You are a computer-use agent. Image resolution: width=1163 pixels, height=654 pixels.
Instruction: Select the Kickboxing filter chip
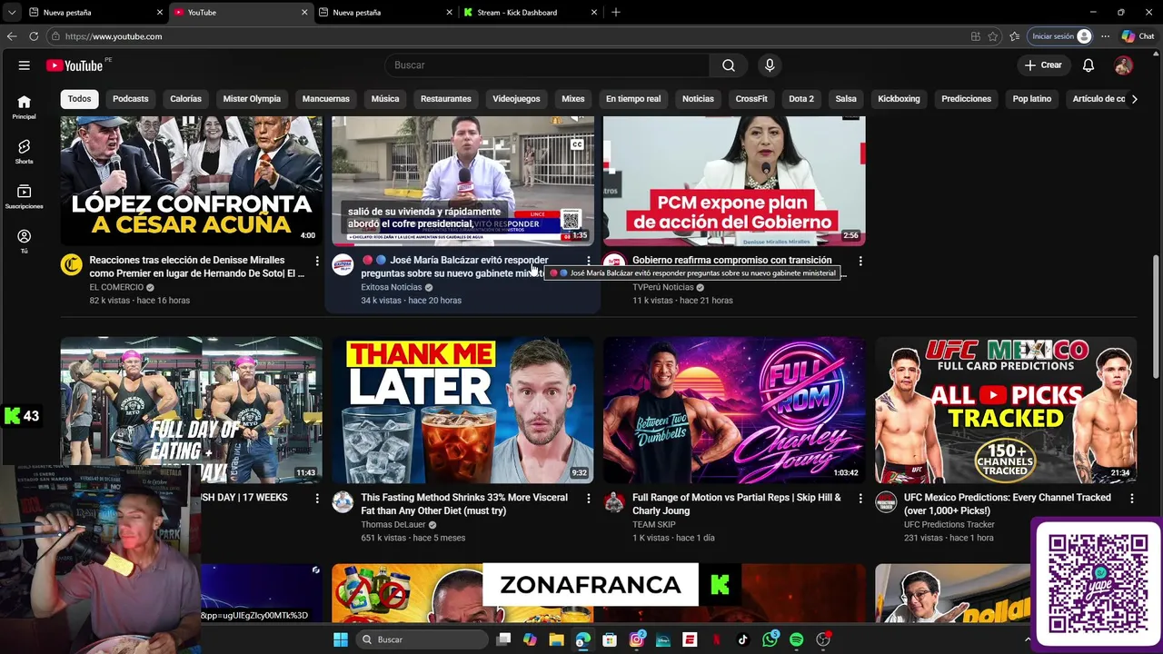[899, 99]
